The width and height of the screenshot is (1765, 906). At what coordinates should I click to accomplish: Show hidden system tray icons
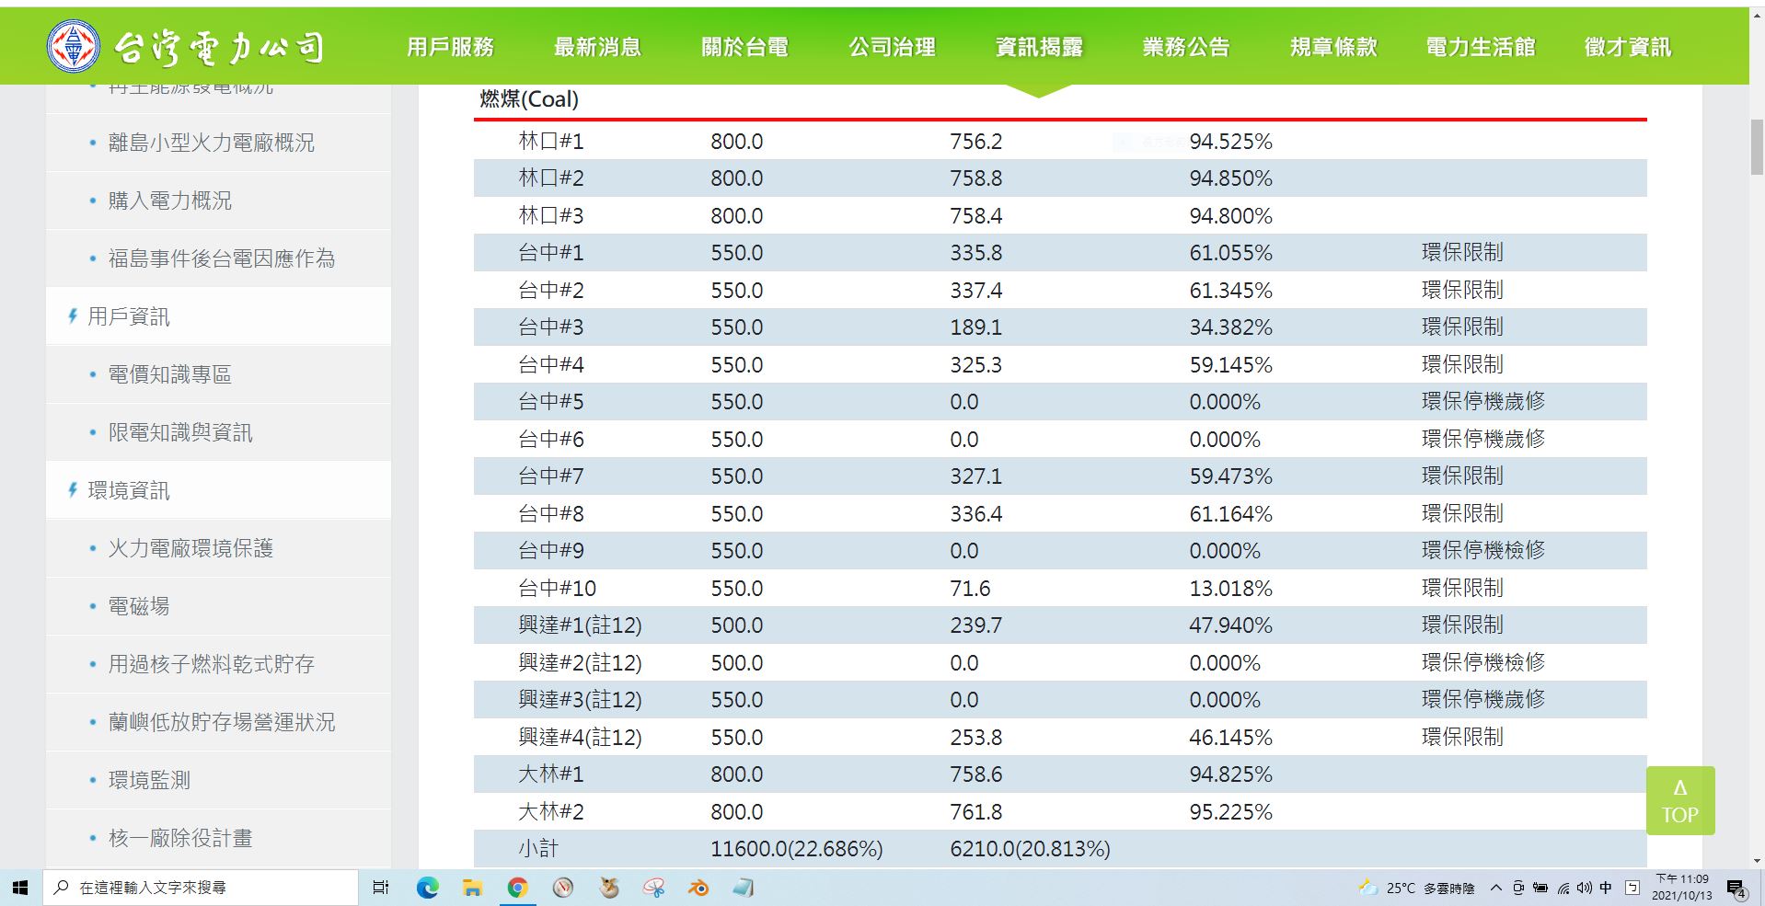(x=1496, y=888)
